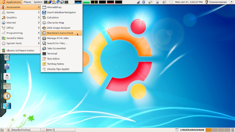The image size is (235, 132).
Task: Switch to the fourth workspace in the switcher
Action: 227,130
